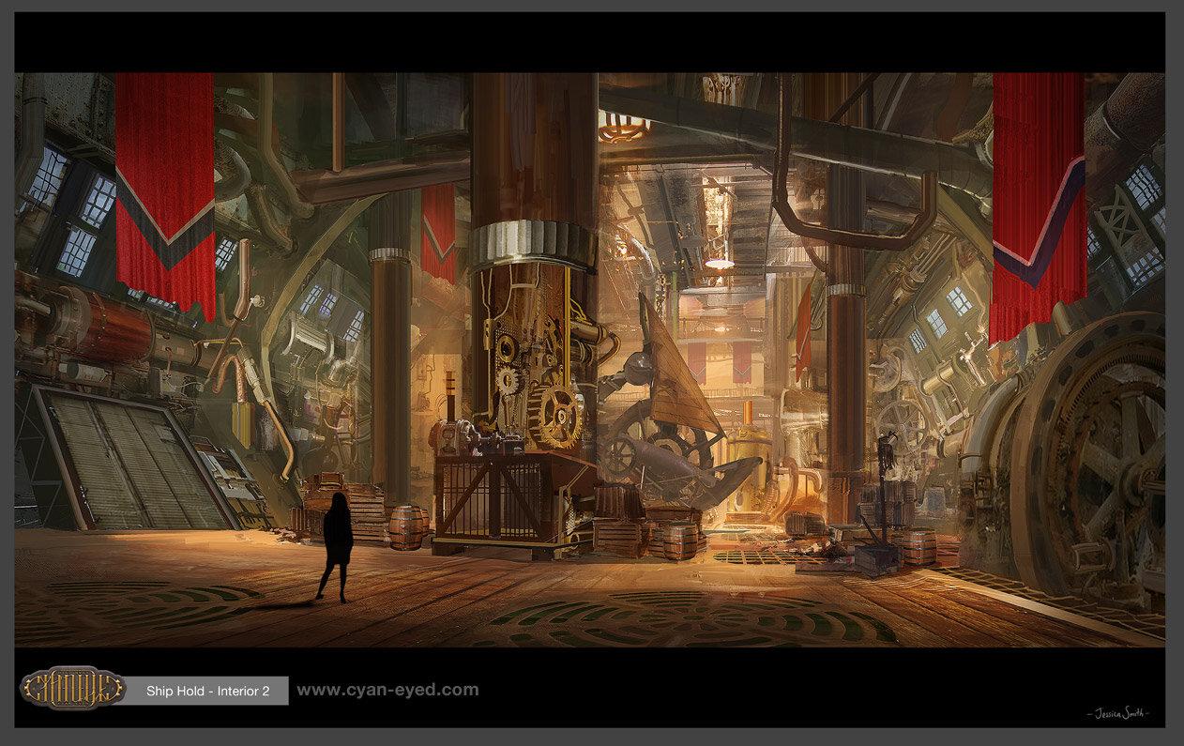
Task: Select the "Ship Hold - Interior 2" caption
Action: click(x=207, y=692)
